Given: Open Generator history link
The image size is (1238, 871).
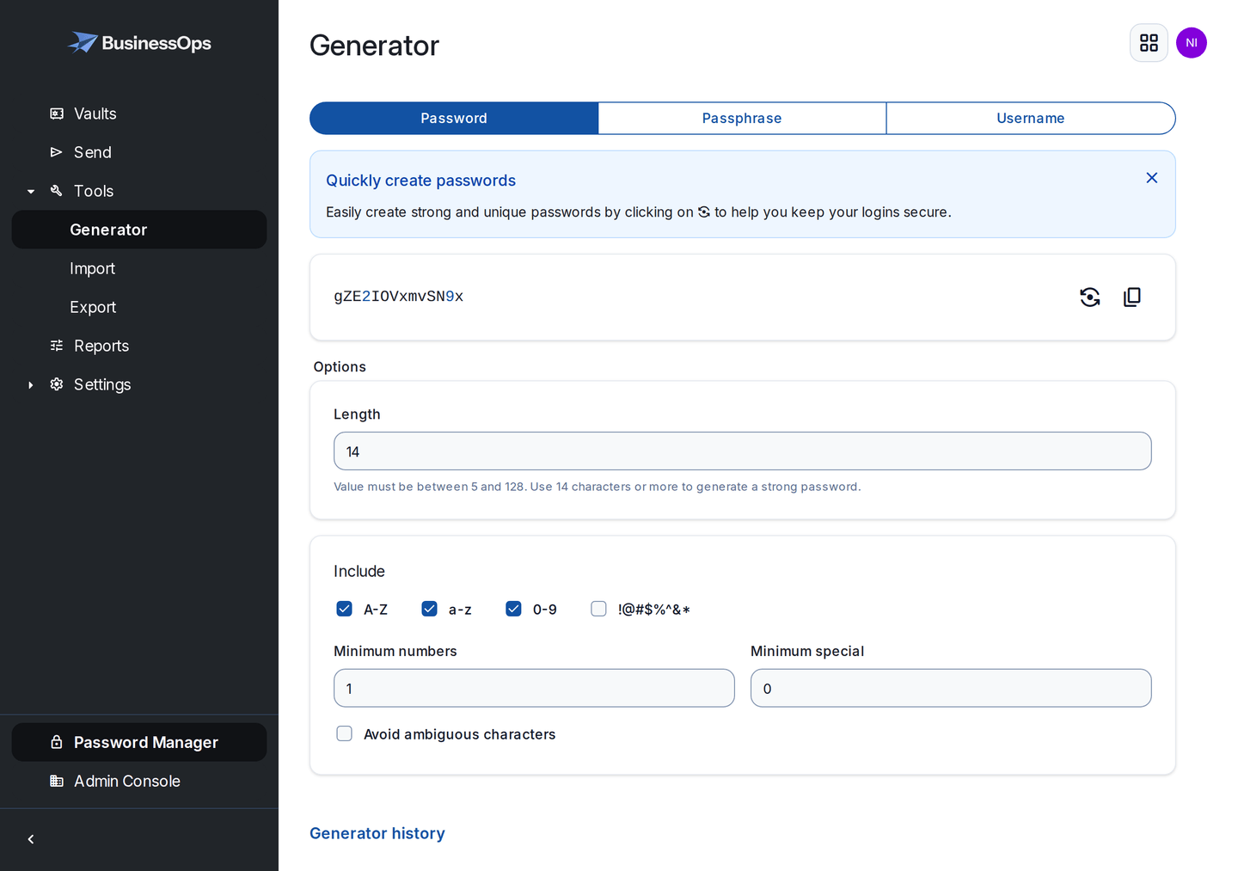Looking at the screenshot, I should (377, 833).
